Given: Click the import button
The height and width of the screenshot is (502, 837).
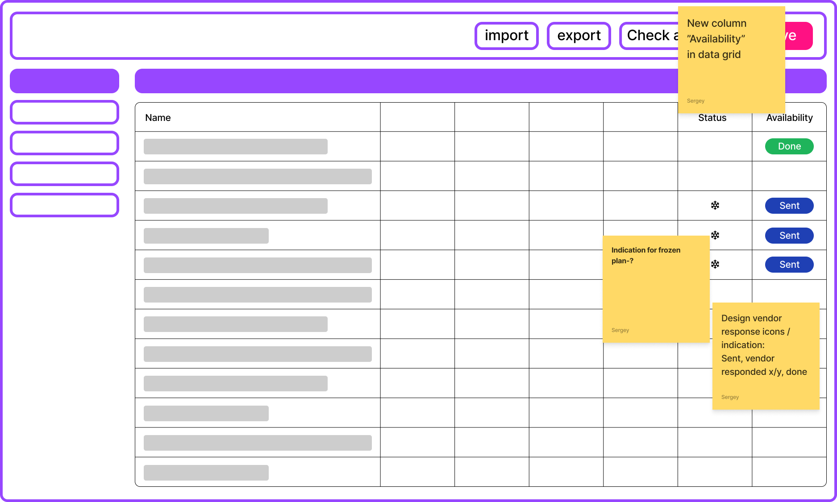Looking at the screenshot, I should pos(506,36).
